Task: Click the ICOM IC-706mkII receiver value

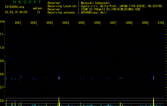Action: tap(110, 9)
